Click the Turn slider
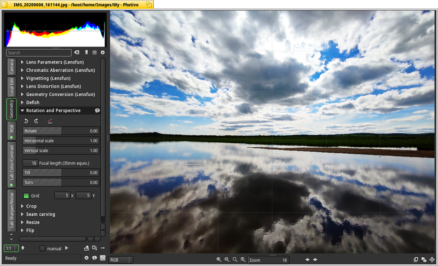This screenshot has width=438, height=266. pos(61,182)
